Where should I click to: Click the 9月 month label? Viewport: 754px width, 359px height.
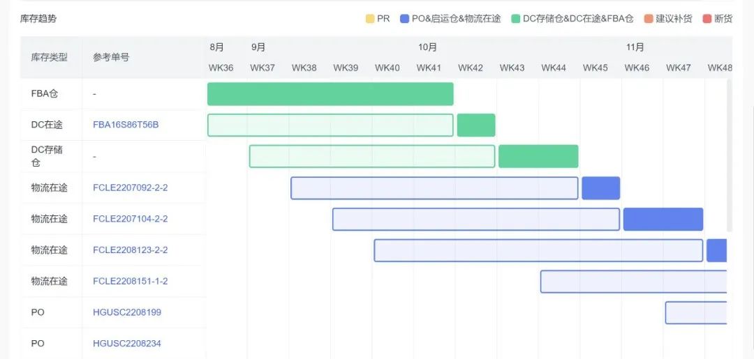click(x=258, y=47)
